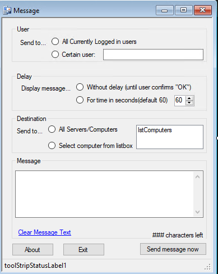The width and height of the screenshot is (218, 274).
Task: Increase seconds with spinner up arrow
Action: [189, 98]
